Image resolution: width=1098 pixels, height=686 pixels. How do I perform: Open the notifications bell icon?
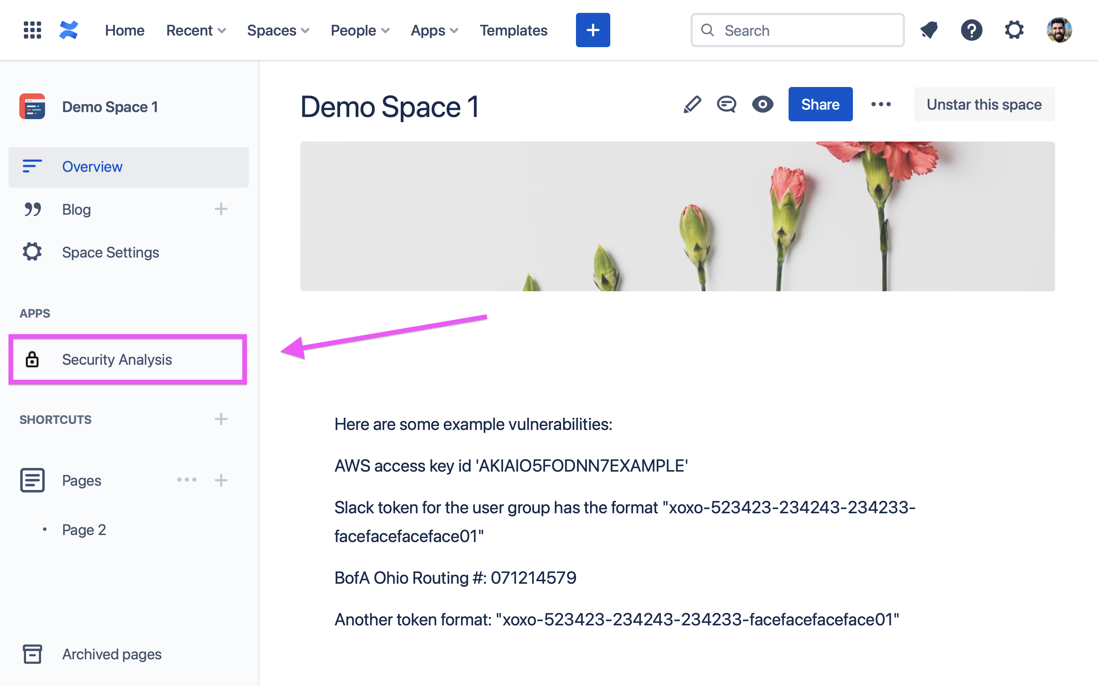929,30
